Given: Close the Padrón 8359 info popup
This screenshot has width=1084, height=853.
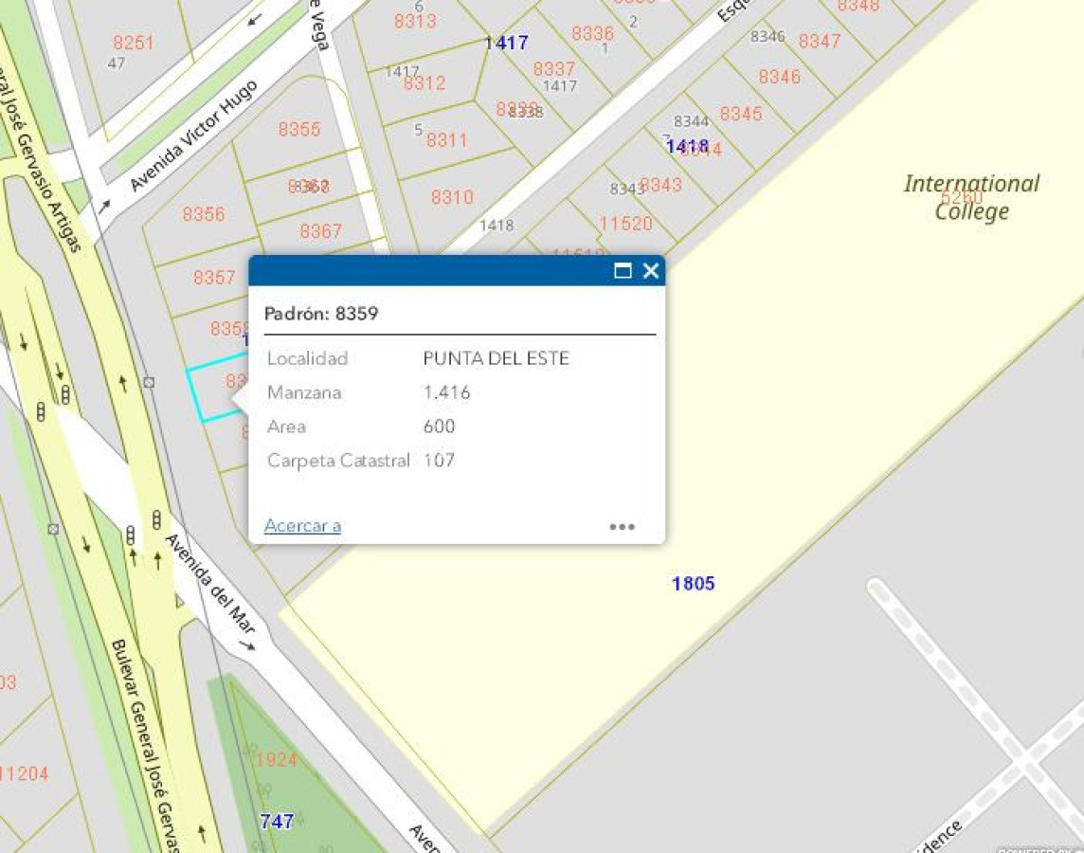Looking at the screenshot, I should pos(651,270).
